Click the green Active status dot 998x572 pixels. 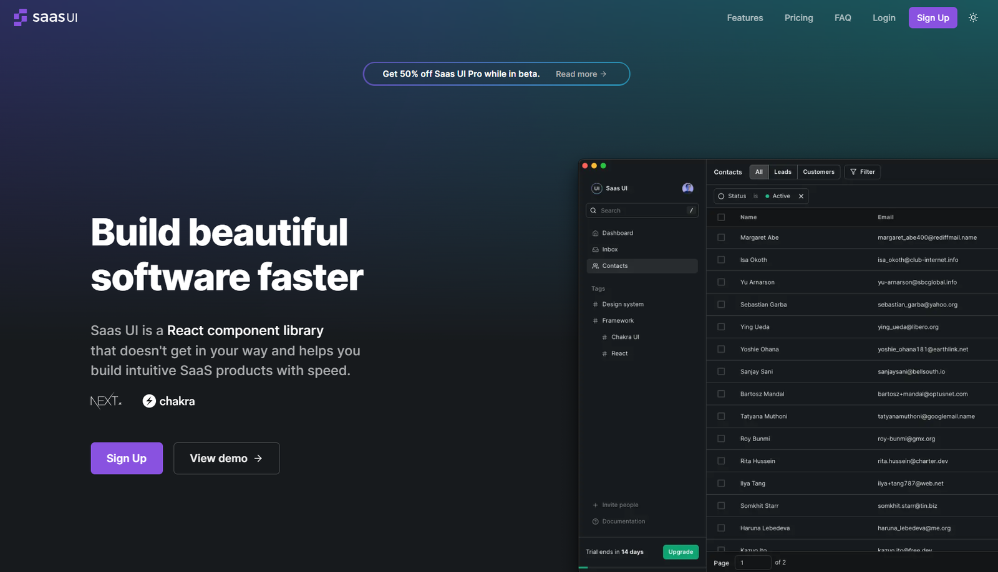(x=767, y=196)
